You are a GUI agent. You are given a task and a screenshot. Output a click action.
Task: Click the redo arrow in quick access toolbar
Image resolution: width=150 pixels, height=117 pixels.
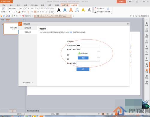[17, 16]
